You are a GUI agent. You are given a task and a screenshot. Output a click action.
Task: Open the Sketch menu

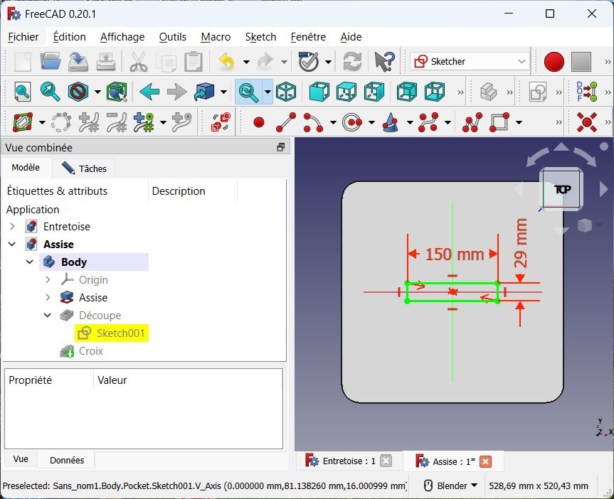[x=260, y=37]
